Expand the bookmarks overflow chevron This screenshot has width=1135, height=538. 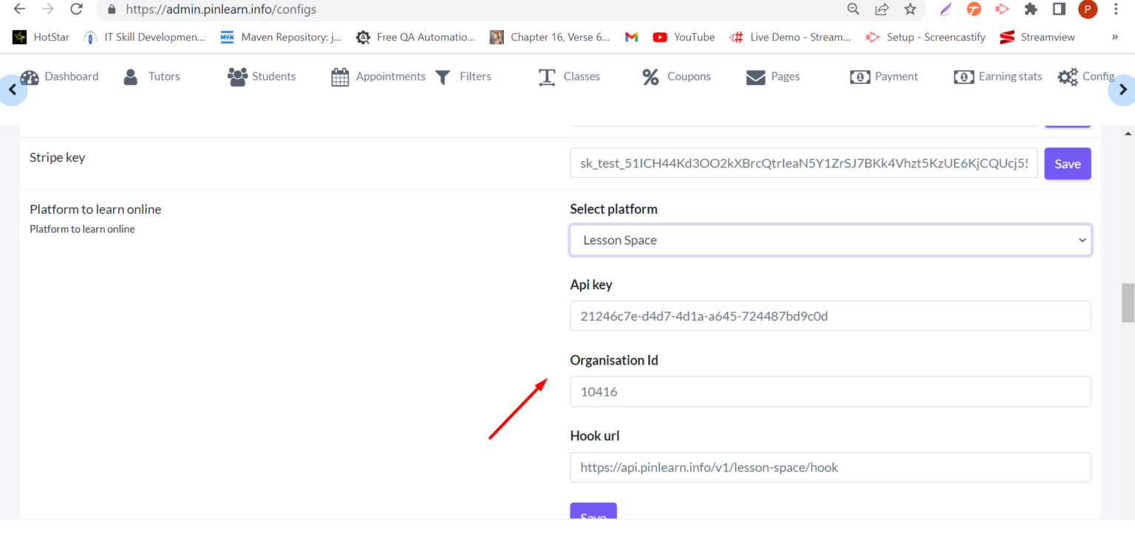[1117, 36]
